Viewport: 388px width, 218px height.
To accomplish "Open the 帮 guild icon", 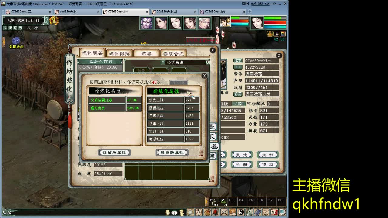I will tap(274, 212).
